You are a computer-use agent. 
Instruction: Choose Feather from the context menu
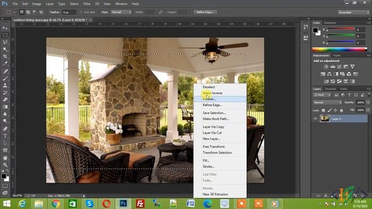click(x=220, y=99)
